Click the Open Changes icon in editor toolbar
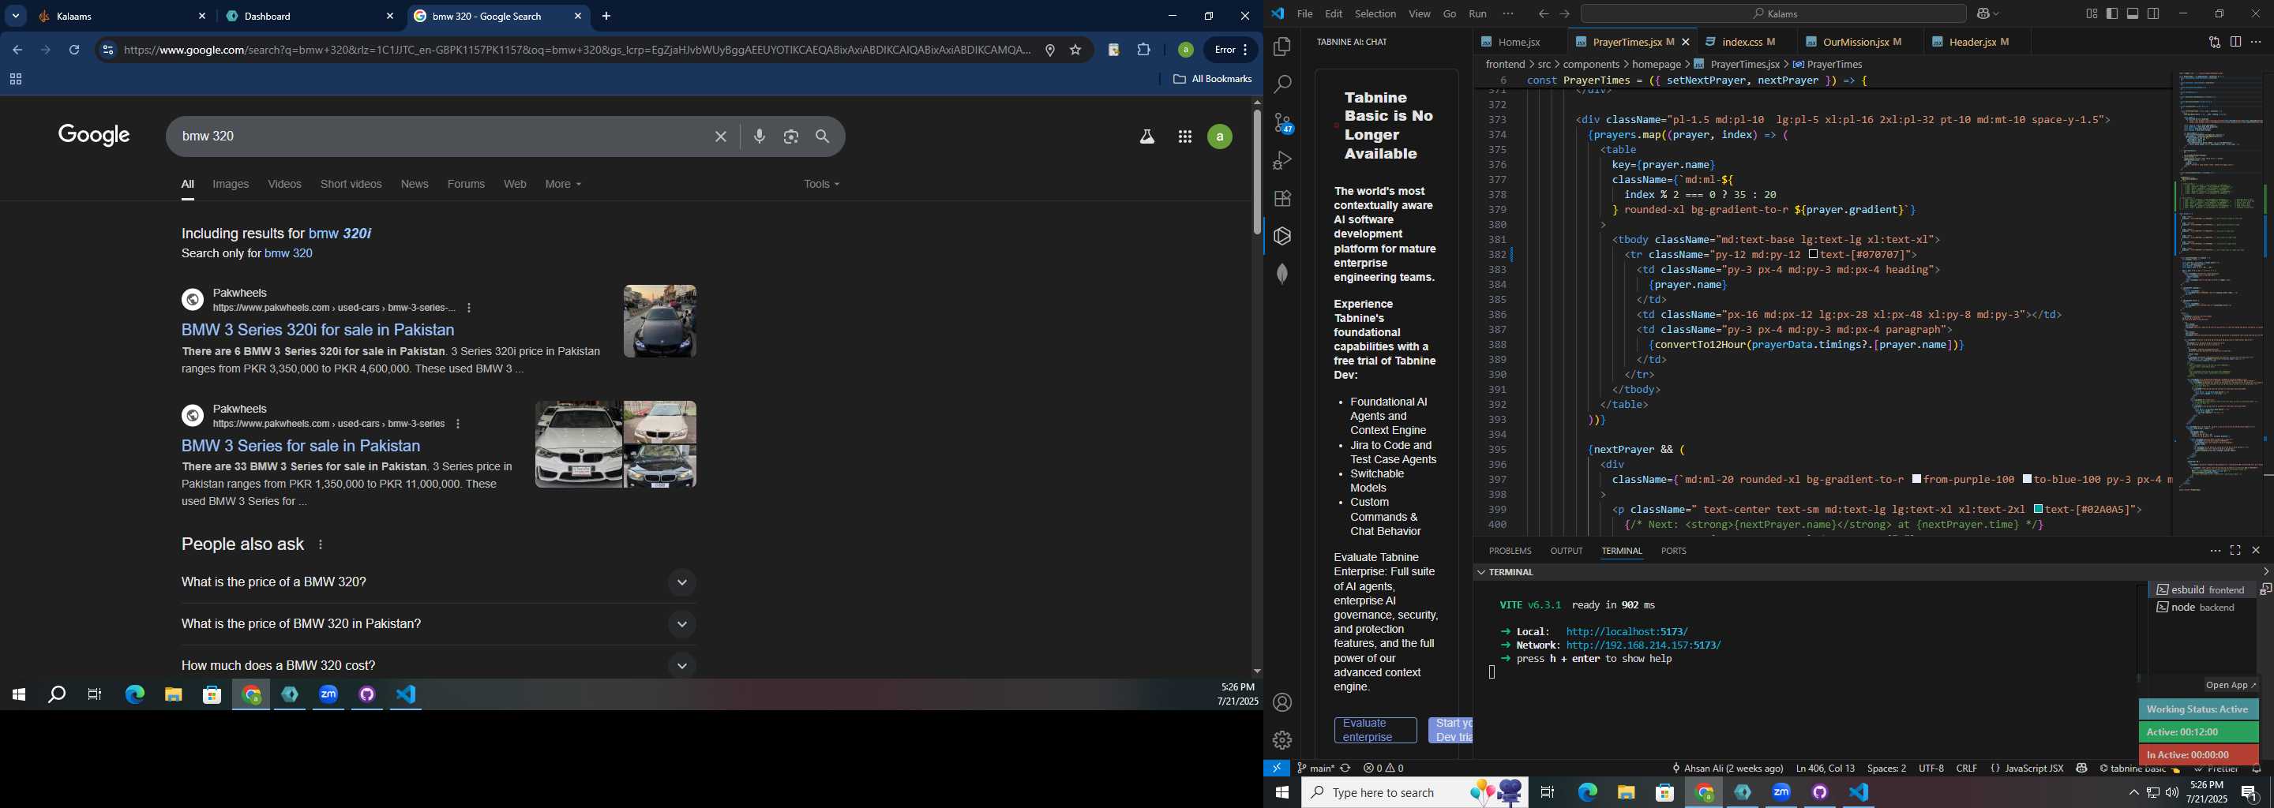The height and width of the screenshot is (808, 2274). 2214,42
